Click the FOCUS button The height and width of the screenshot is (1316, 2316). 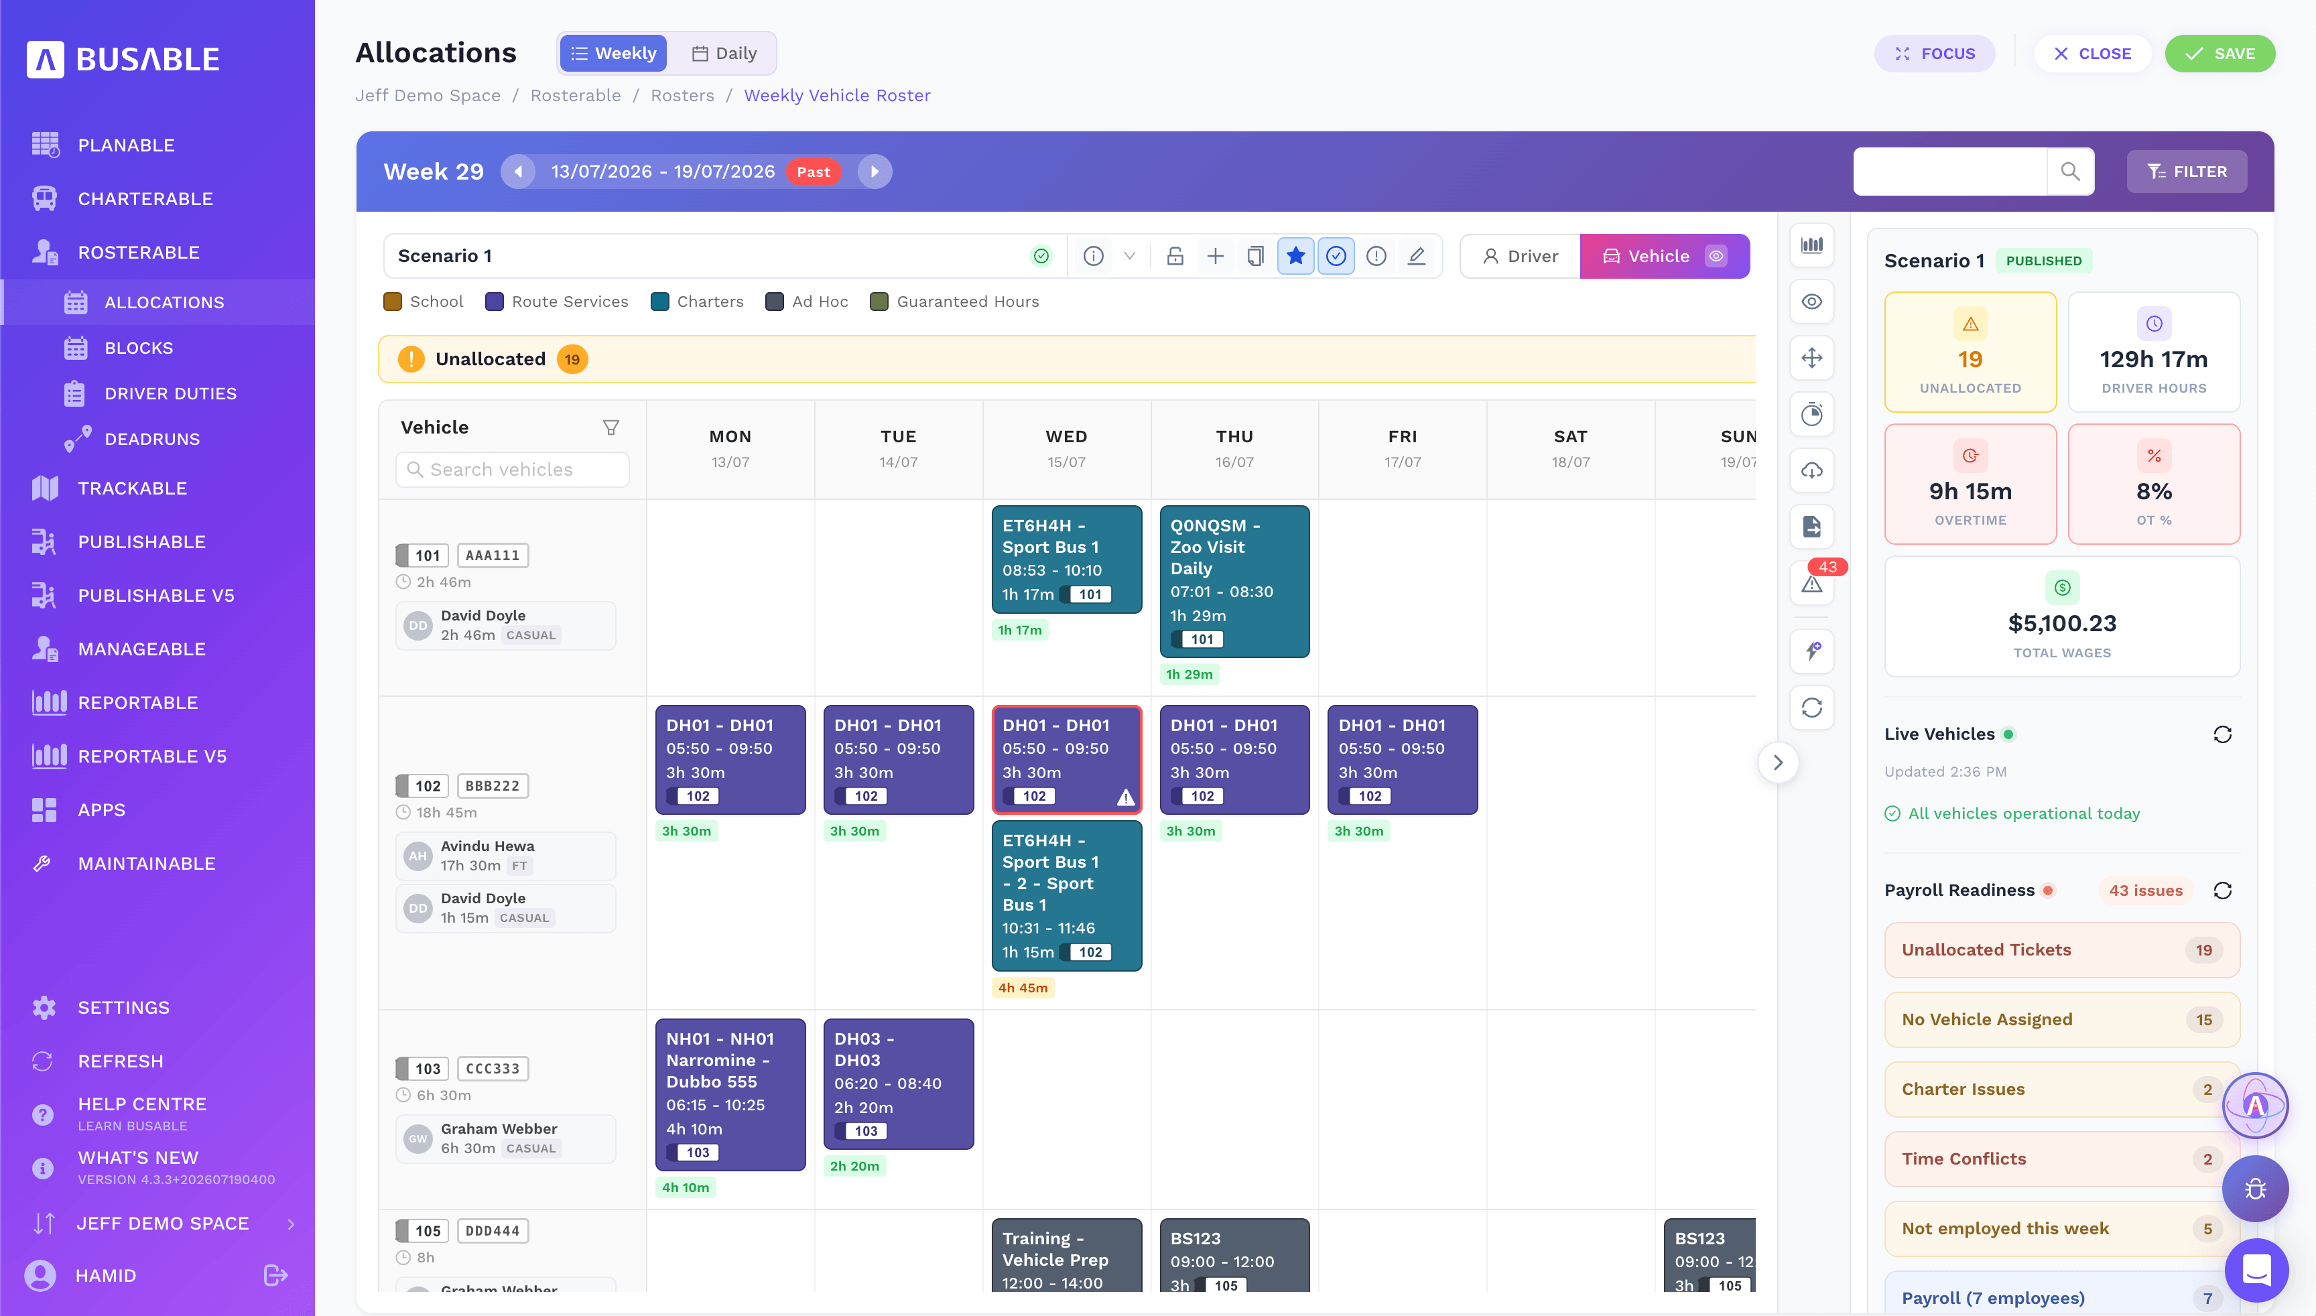pos(1935,54)
